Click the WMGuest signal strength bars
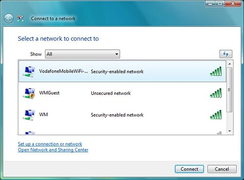This screenshot has width=244, height=180. coord(216,93)
